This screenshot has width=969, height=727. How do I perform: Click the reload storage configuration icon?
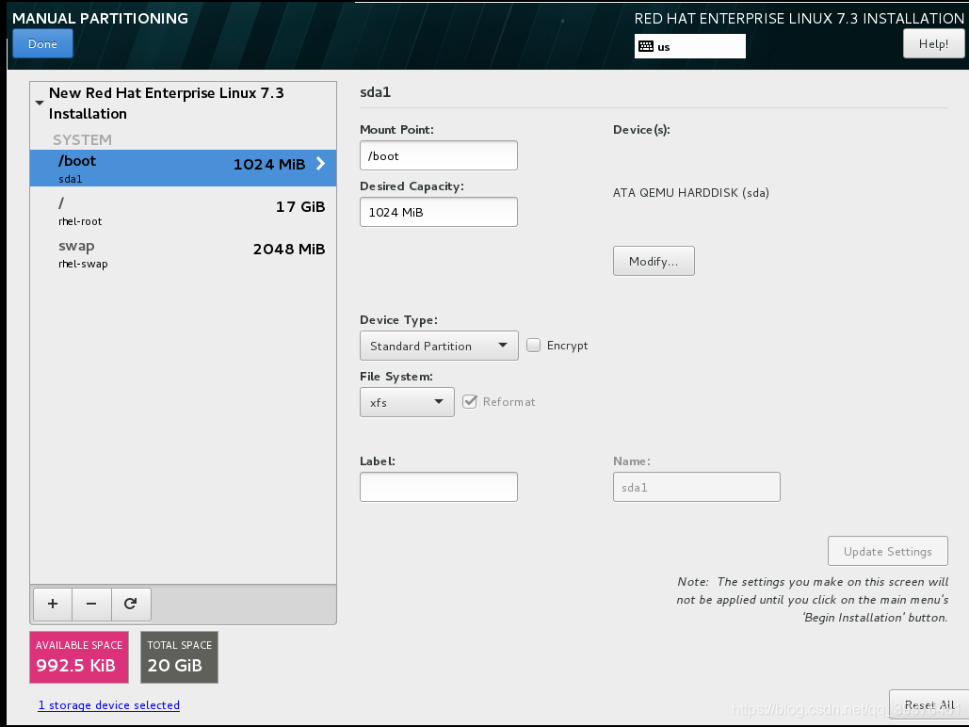pyautogui.click(x=130, y=604)
